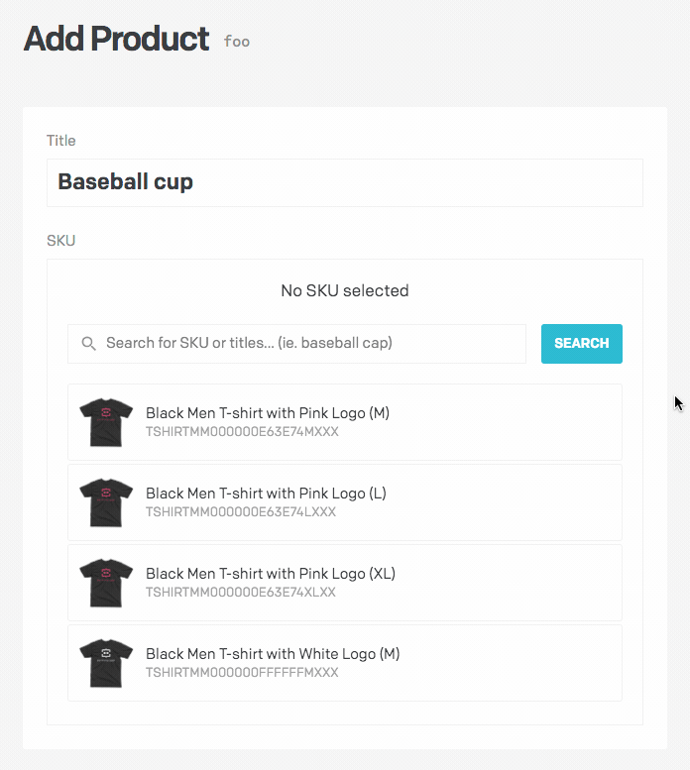Click the Pink Logo (L) t-shirt thumbnail
This screenshot has height=770, width=690.
(x=106, y=502)
